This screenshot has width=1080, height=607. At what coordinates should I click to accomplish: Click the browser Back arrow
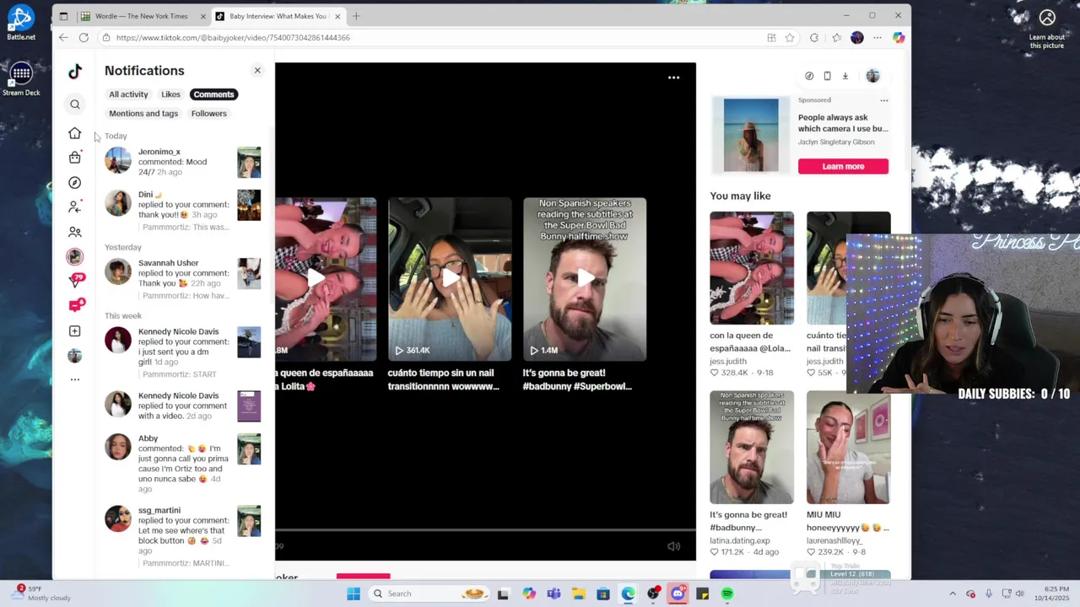tap(63, 38)
